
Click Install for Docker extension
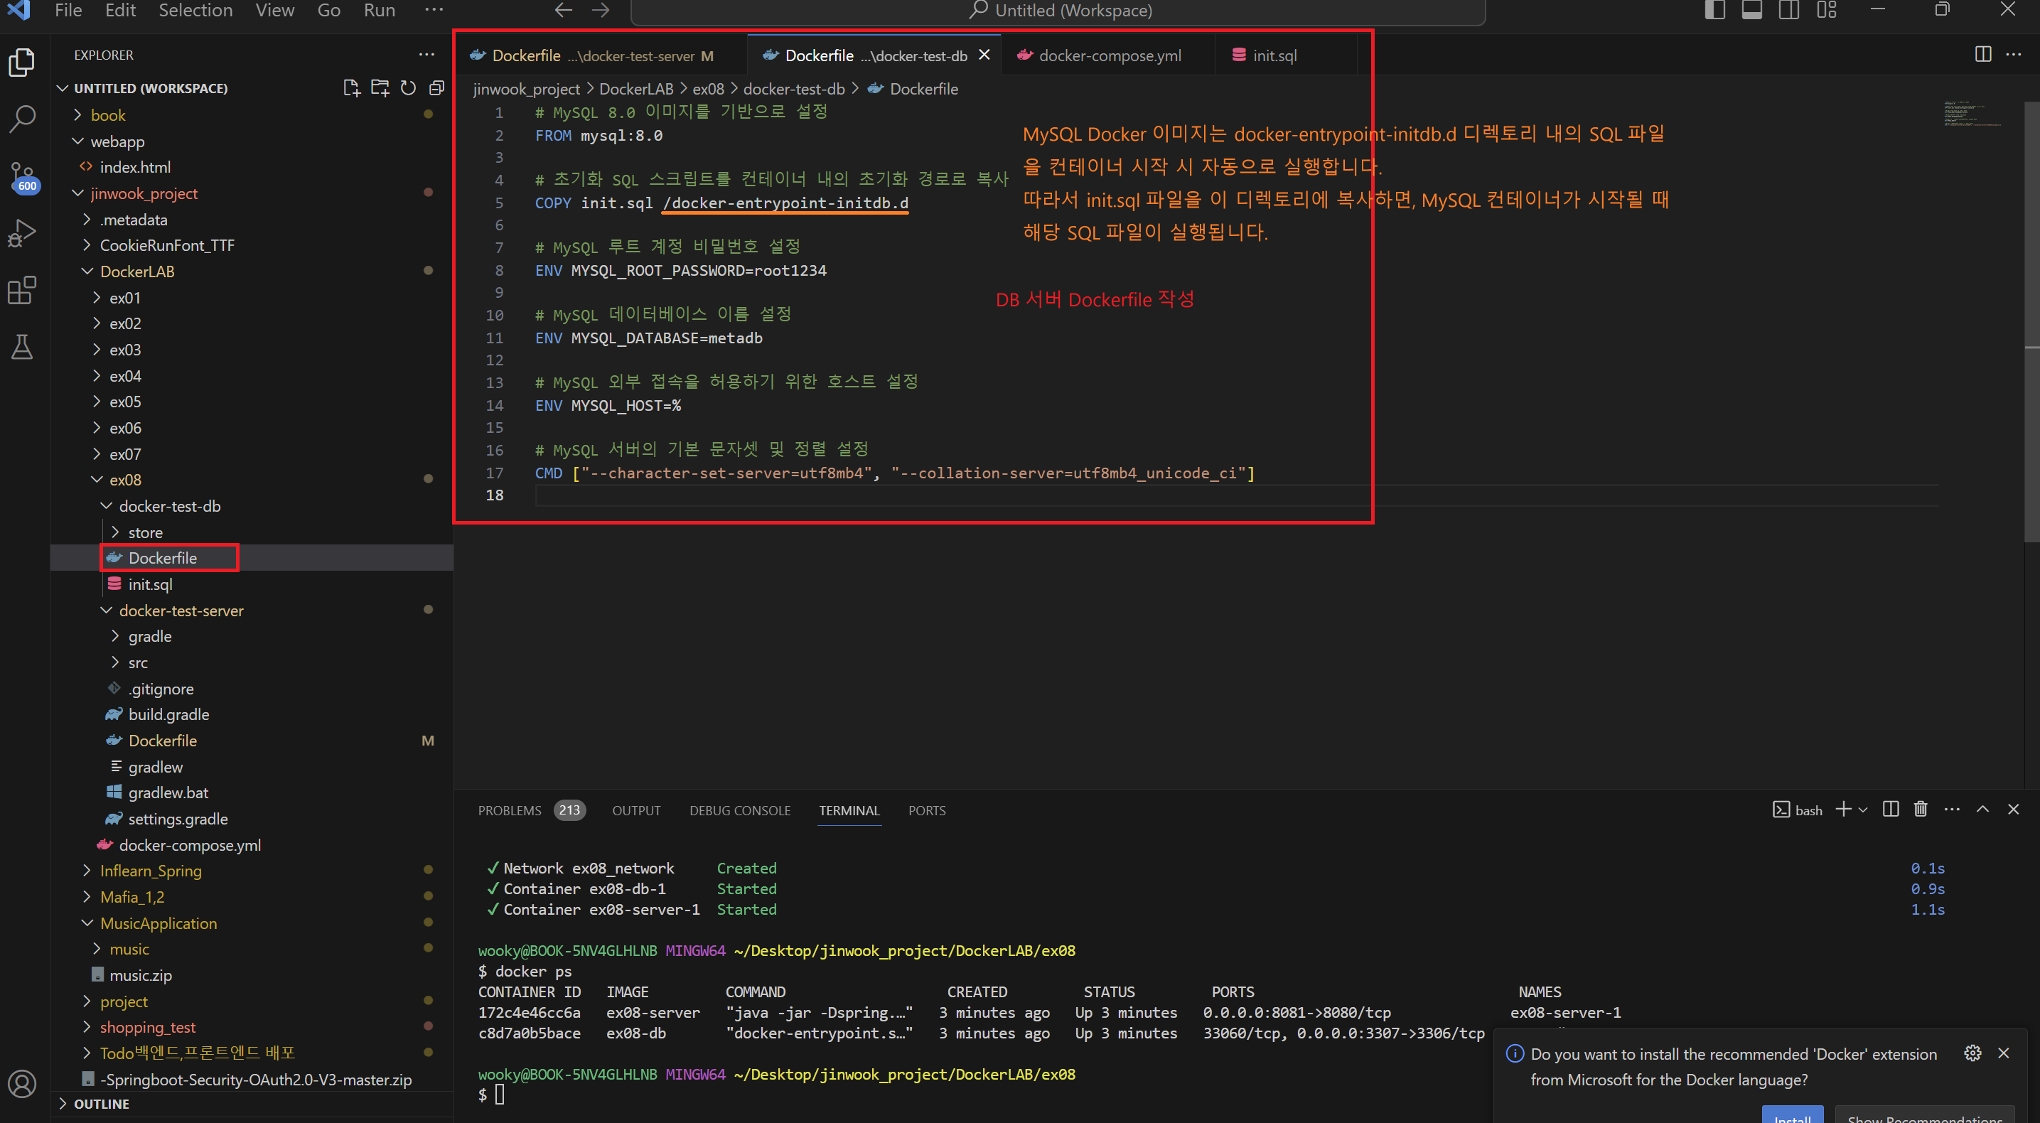[1791, 1116]
